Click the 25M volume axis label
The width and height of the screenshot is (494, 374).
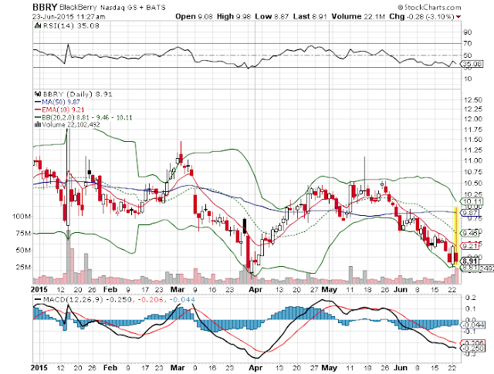23,267
